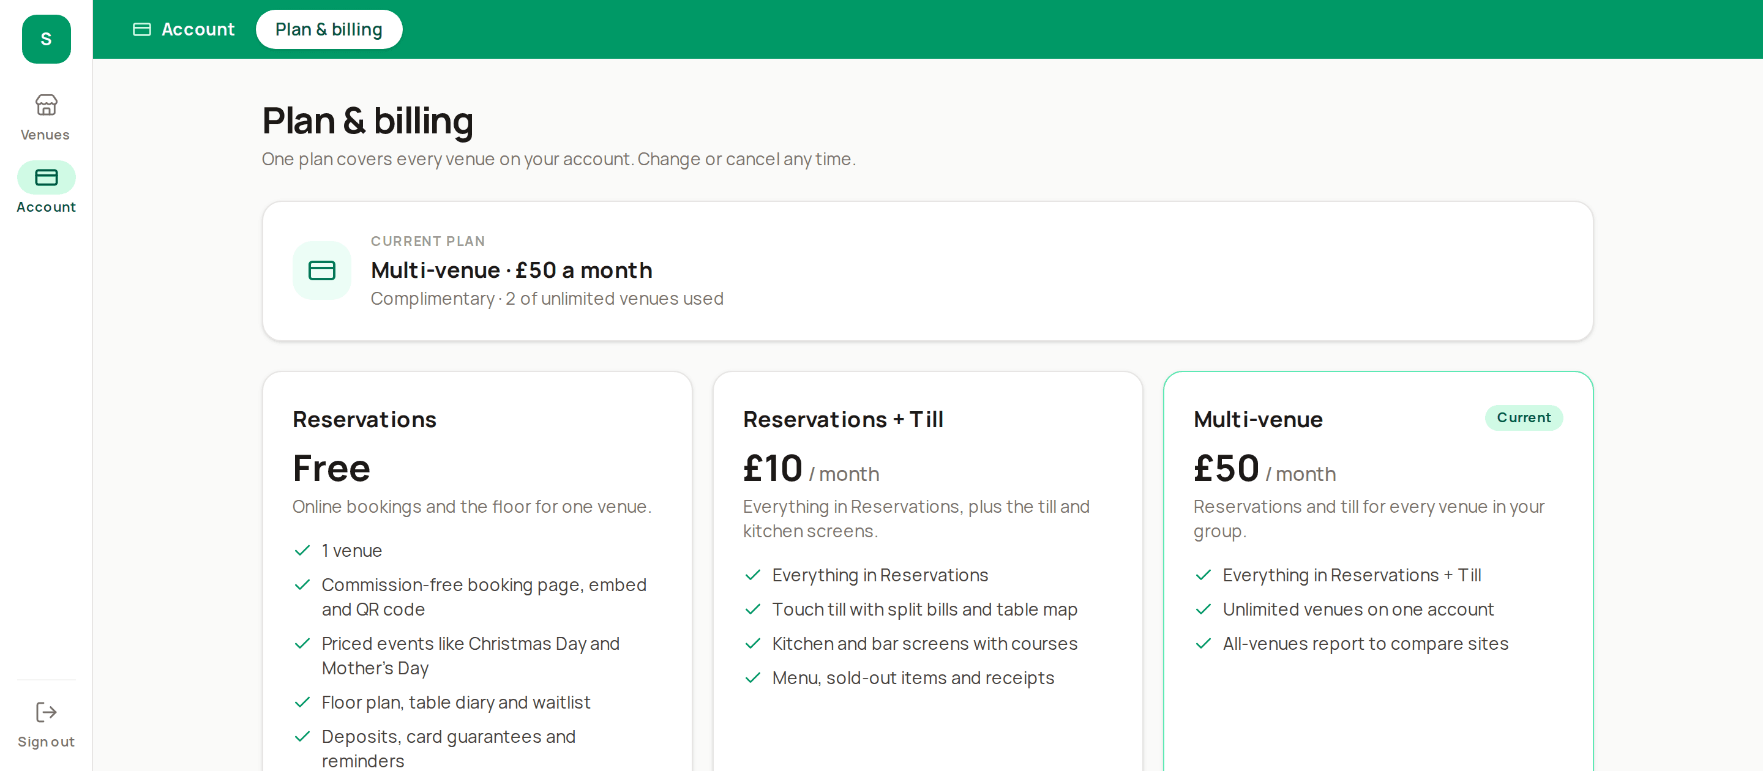Click checkmark beside Priced events like Christmas Day
Screen dimensions: 1763x771
302,644
